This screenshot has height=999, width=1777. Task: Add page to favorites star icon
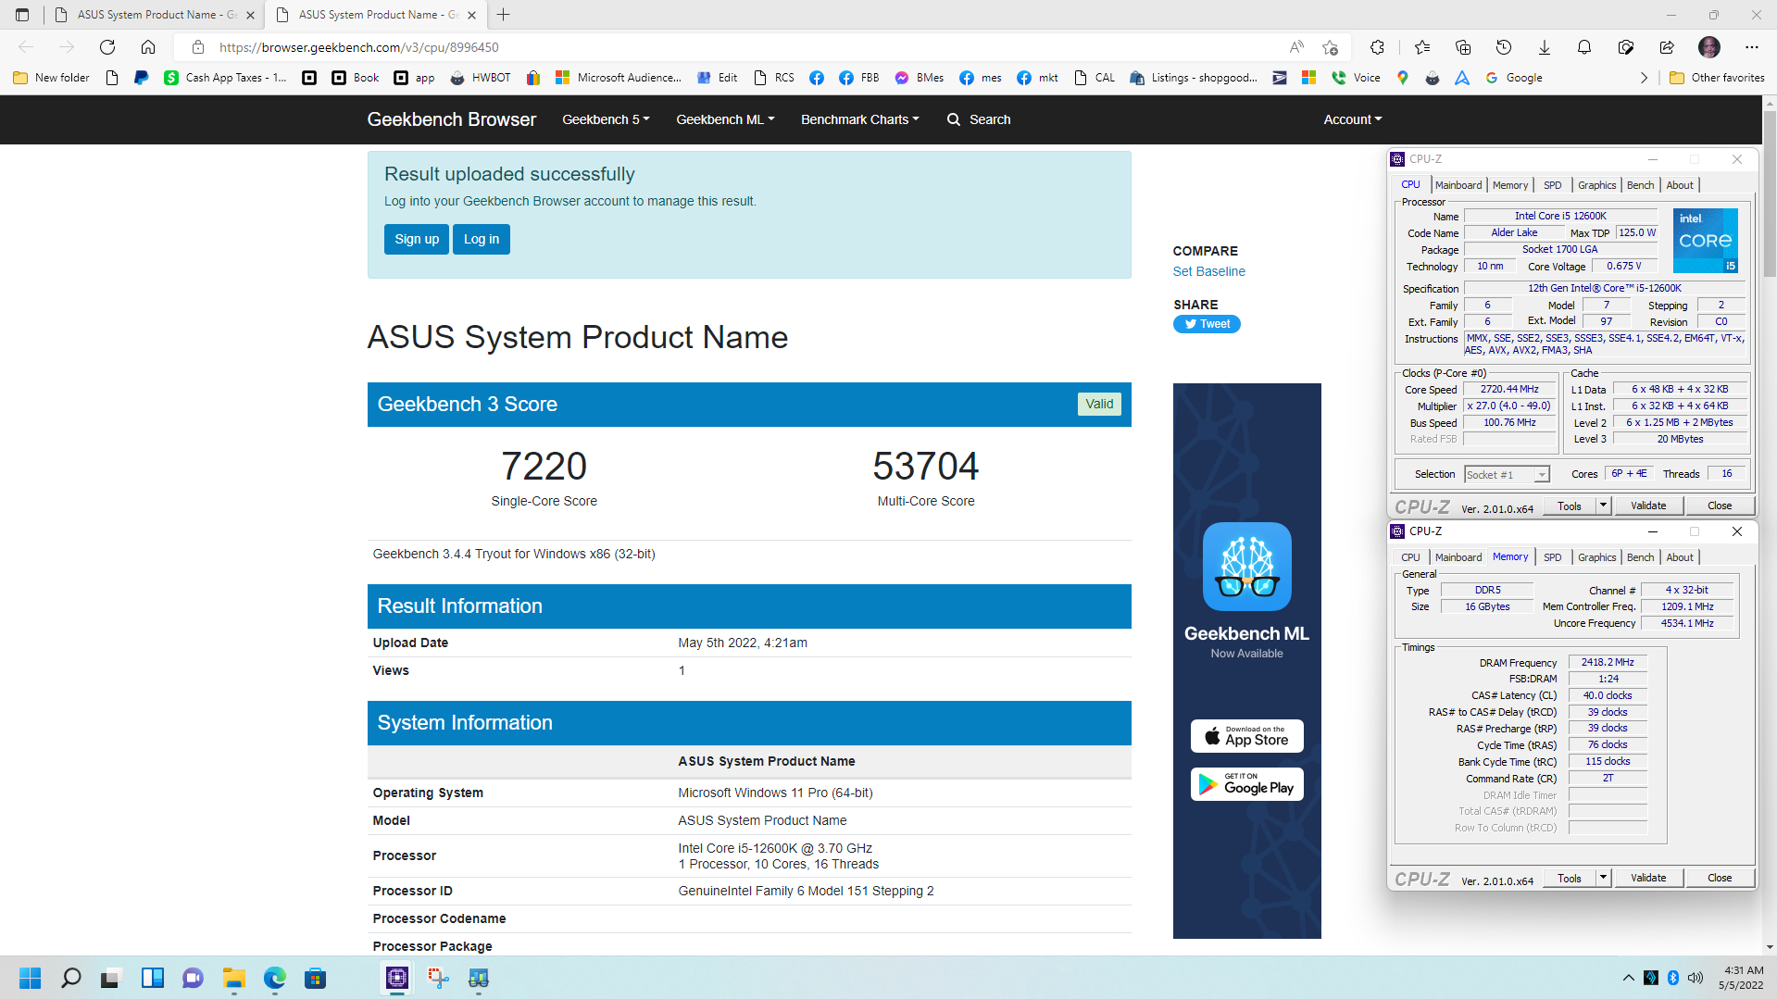(x=1331, y=47)
